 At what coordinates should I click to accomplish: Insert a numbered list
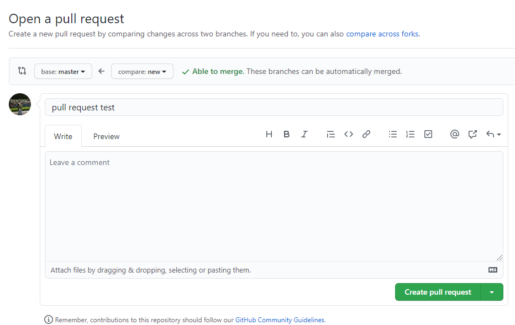(x=410, y=134)
